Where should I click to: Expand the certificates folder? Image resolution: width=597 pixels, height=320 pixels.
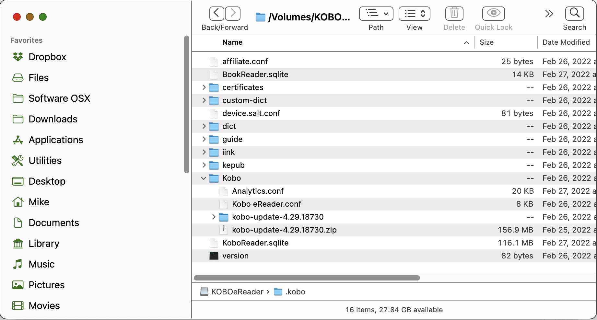coord(204,87)
